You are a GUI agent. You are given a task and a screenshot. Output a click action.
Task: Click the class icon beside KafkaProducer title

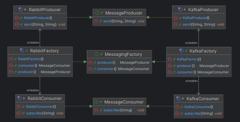181,10
